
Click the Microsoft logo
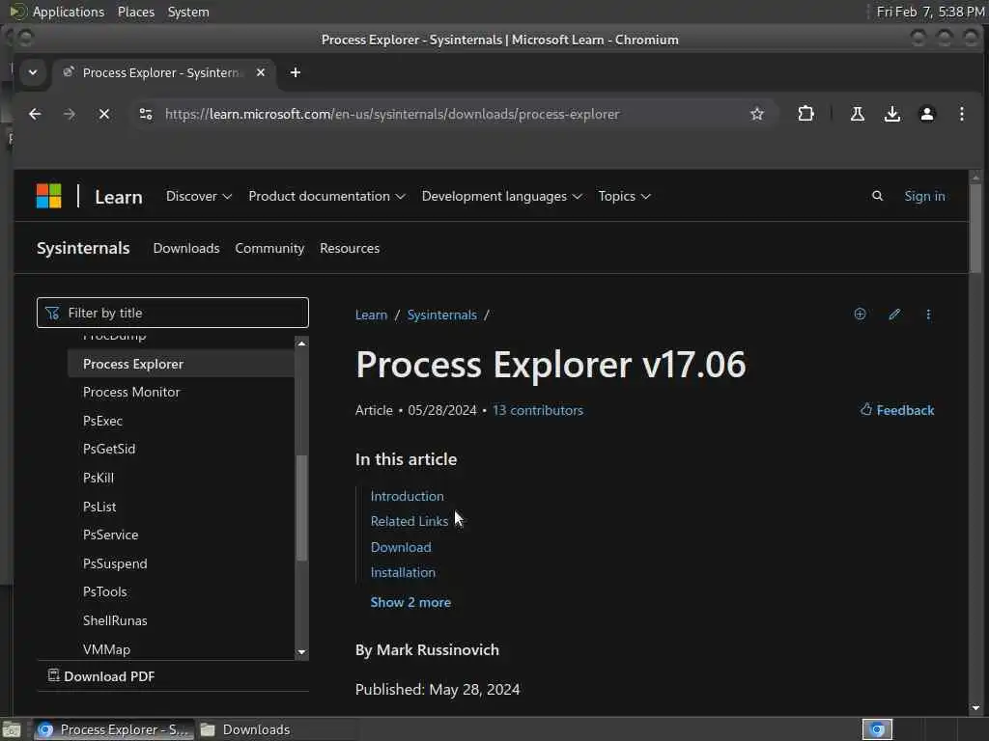point(48,196)
